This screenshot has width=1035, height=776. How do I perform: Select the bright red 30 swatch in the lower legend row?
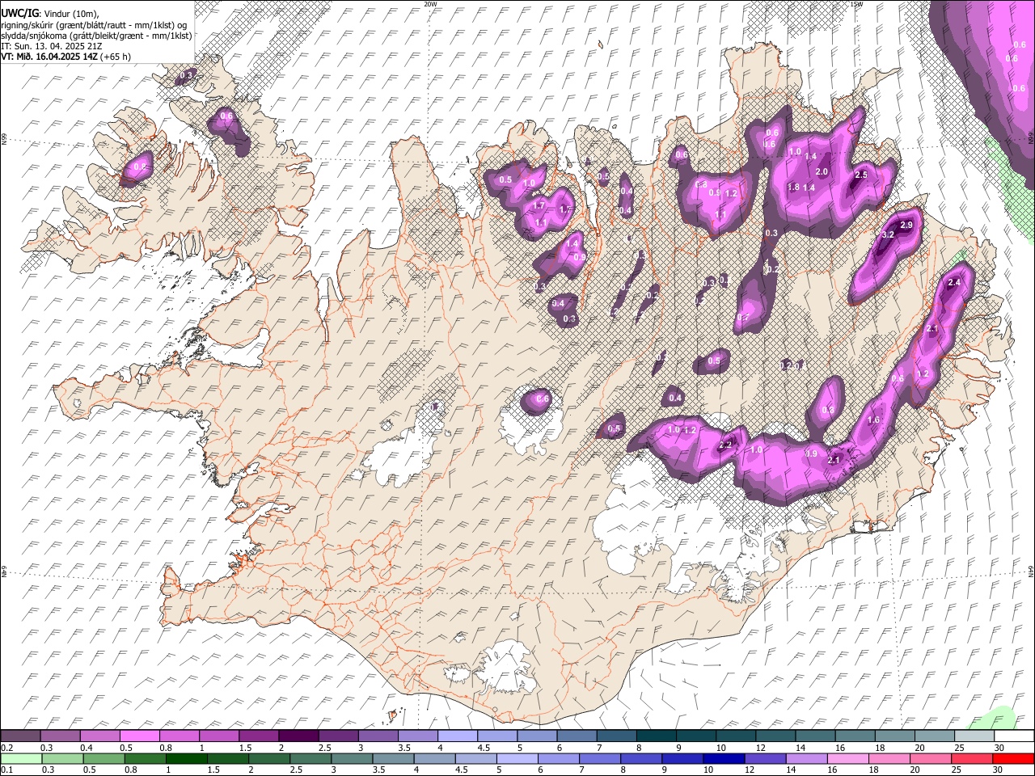click(x=1014, y=758)
